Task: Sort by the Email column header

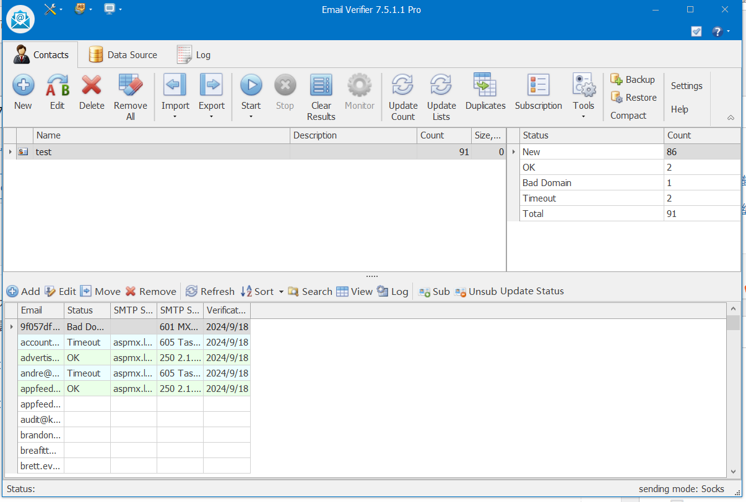Action: (41, 310)
